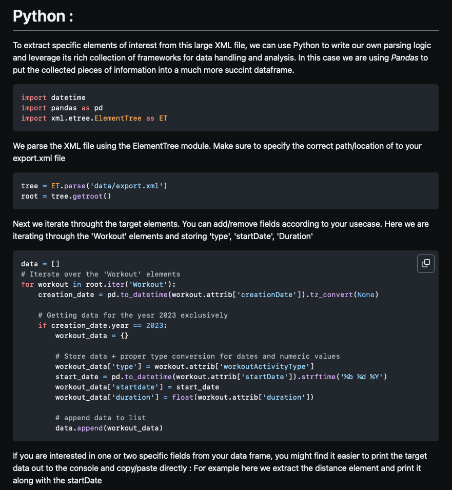Click the strftime start_date line
This screenshot has width=452, height=490.
[221, 377]
